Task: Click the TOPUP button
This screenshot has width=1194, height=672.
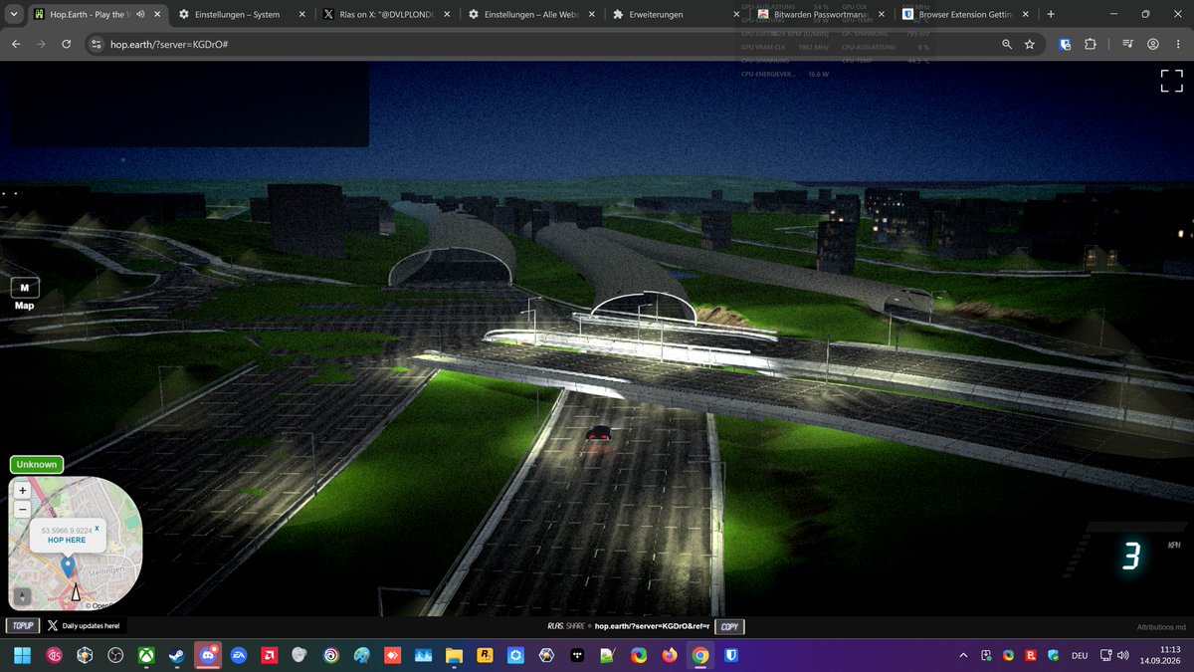Action: [22, 626]
